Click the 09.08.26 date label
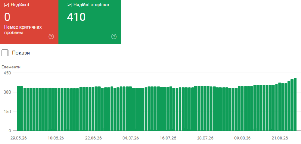301x144 pixels. [x=243, y=138]
